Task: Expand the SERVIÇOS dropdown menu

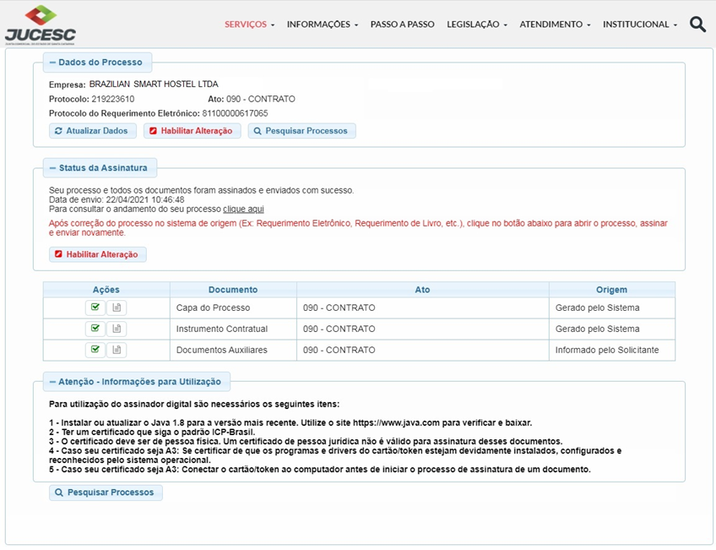Action: click(249, 25)
